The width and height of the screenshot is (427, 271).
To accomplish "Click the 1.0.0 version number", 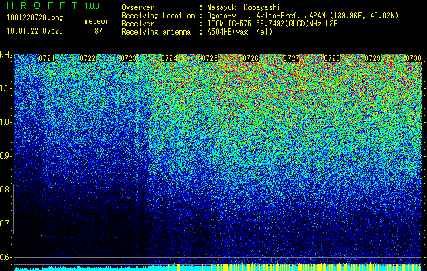I will (x=92, y=5).
